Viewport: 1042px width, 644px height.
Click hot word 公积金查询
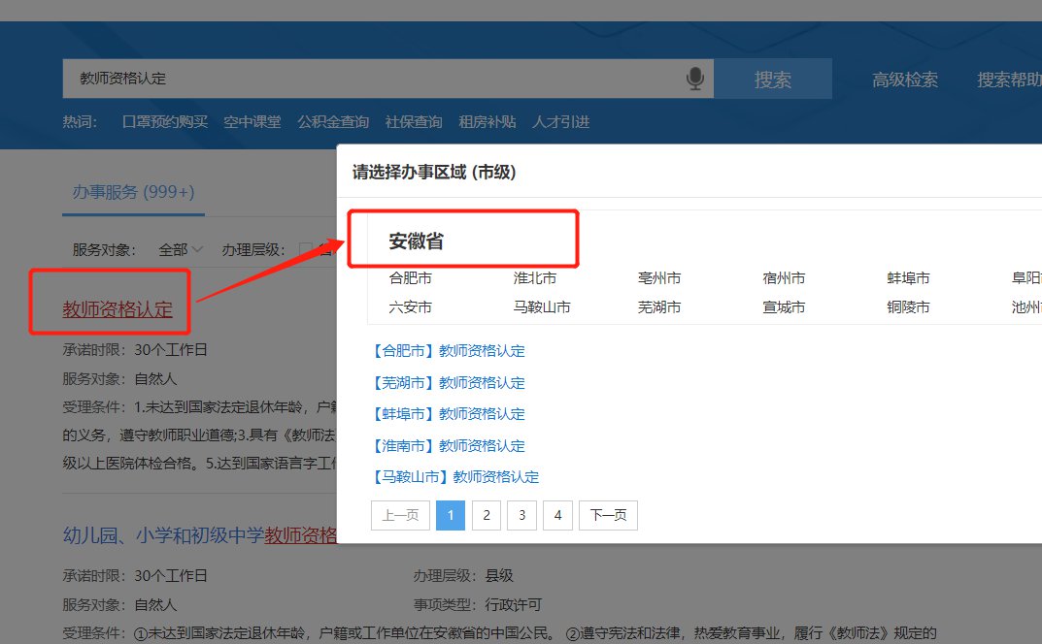point(333,122)
